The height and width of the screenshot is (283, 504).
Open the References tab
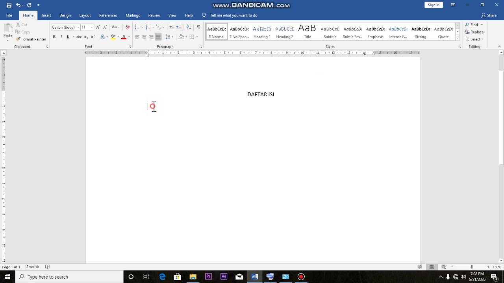(108, 15)
